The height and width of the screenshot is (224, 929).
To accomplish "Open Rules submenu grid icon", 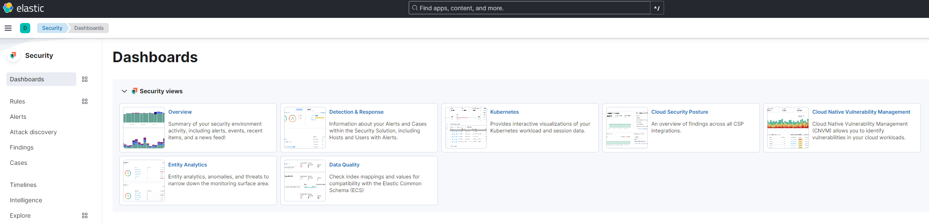I will (85, 101).
